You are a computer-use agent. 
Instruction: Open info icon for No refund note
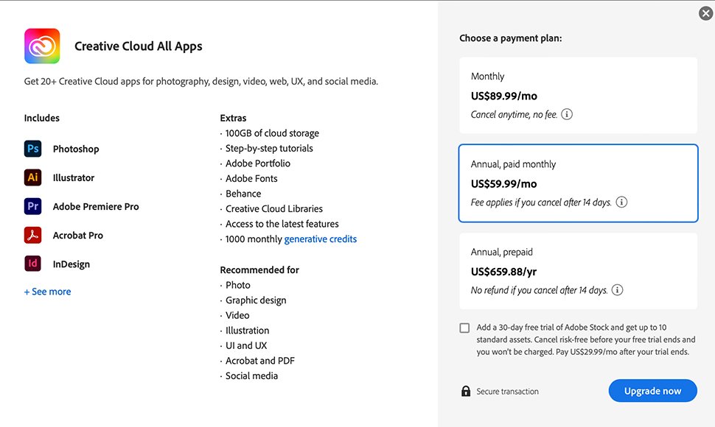pyautogui.click(x=618, y=290)
